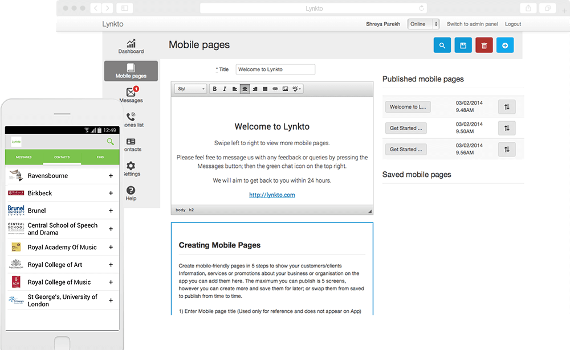Viewport: 570px width, 350px height.
Task: Open the Contacts tab on phone
Action: (62, 157)
